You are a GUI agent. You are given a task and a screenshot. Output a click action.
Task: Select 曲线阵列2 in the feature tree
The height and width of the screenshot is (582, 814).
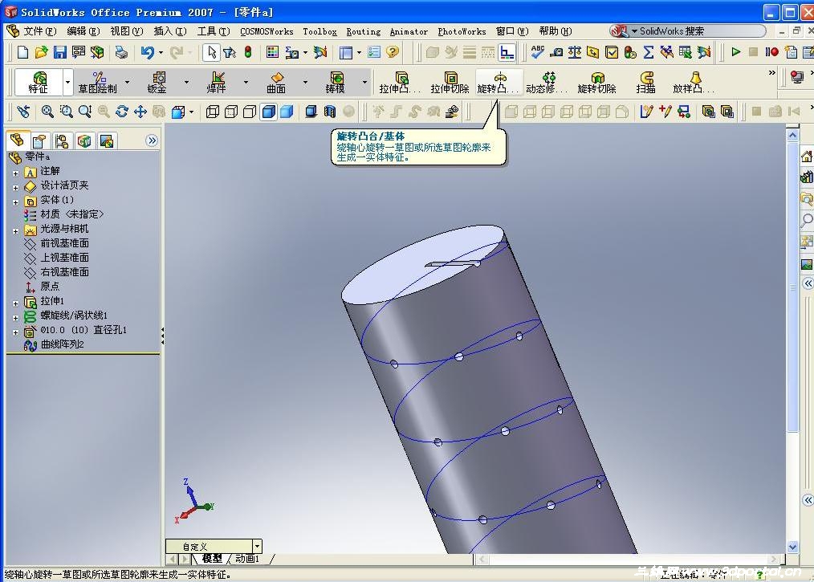[x=62, y=344]
